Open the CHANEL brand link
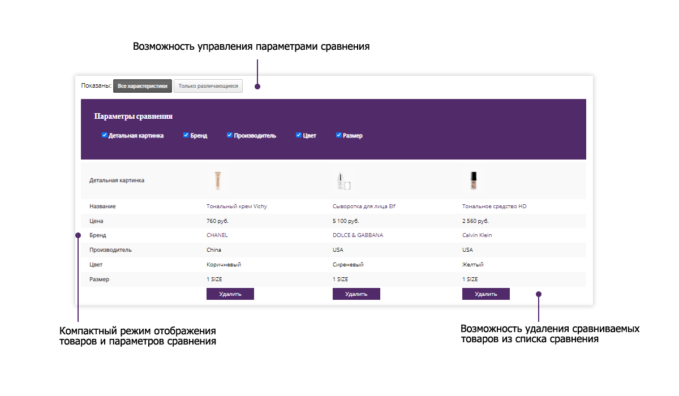Screen dimensions: 679x396 [217, 235]
